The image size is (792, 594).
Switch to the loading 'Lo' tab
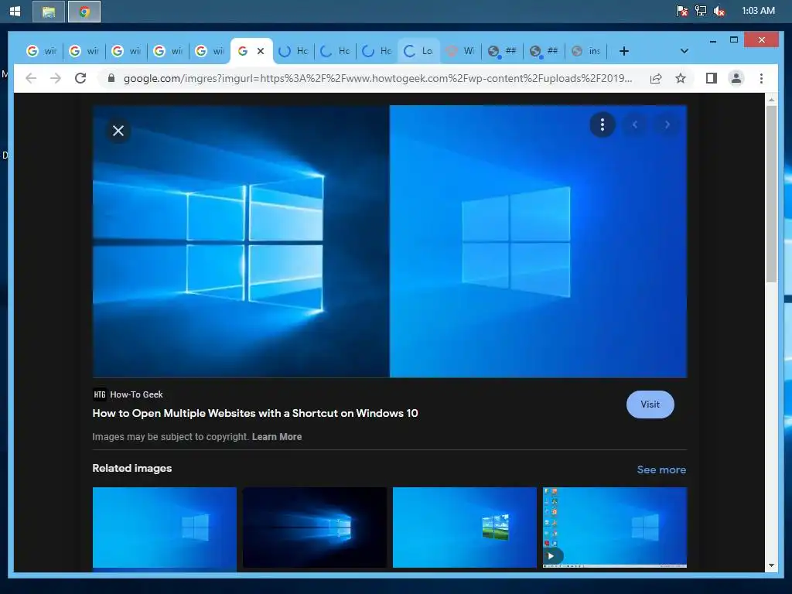(418, 51)
